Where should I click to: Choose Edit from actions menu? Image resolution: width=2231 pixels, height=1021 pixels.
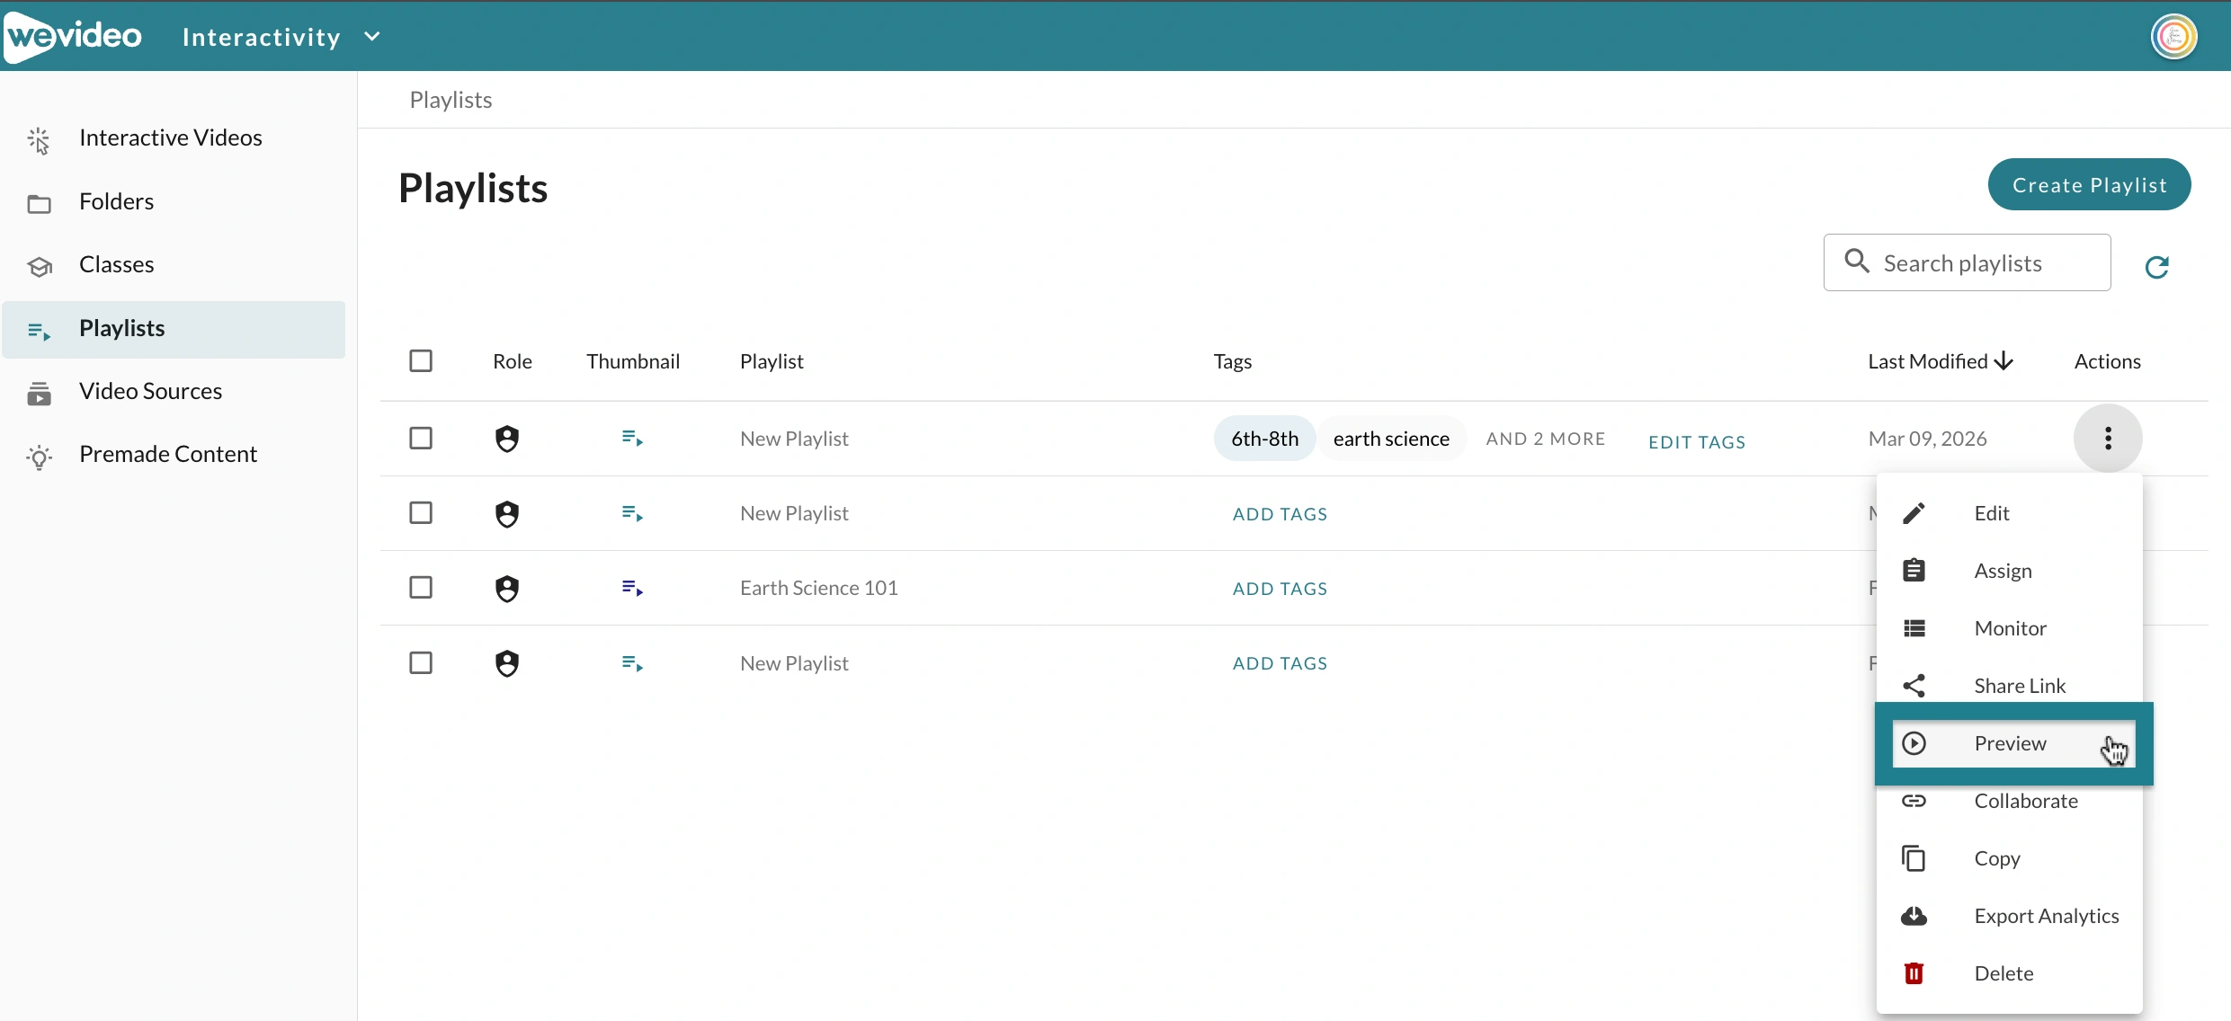pos(2009,513)
